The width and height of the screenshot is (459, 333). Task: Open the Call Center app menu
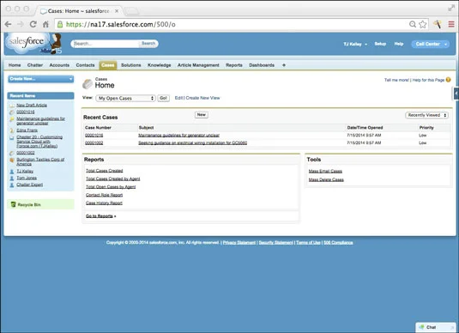click(430, 44)
